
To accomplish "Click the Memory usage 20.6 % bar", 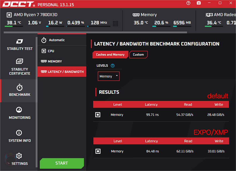I will click(x=161, y=26).
